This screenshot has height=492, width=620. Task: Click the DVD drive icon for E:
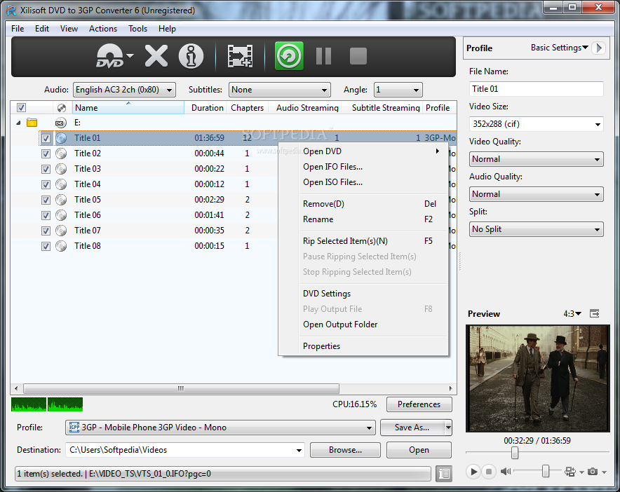(x=60, y=123)
